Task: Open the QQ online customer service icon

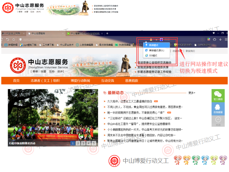Action: [x=218, y=108]
